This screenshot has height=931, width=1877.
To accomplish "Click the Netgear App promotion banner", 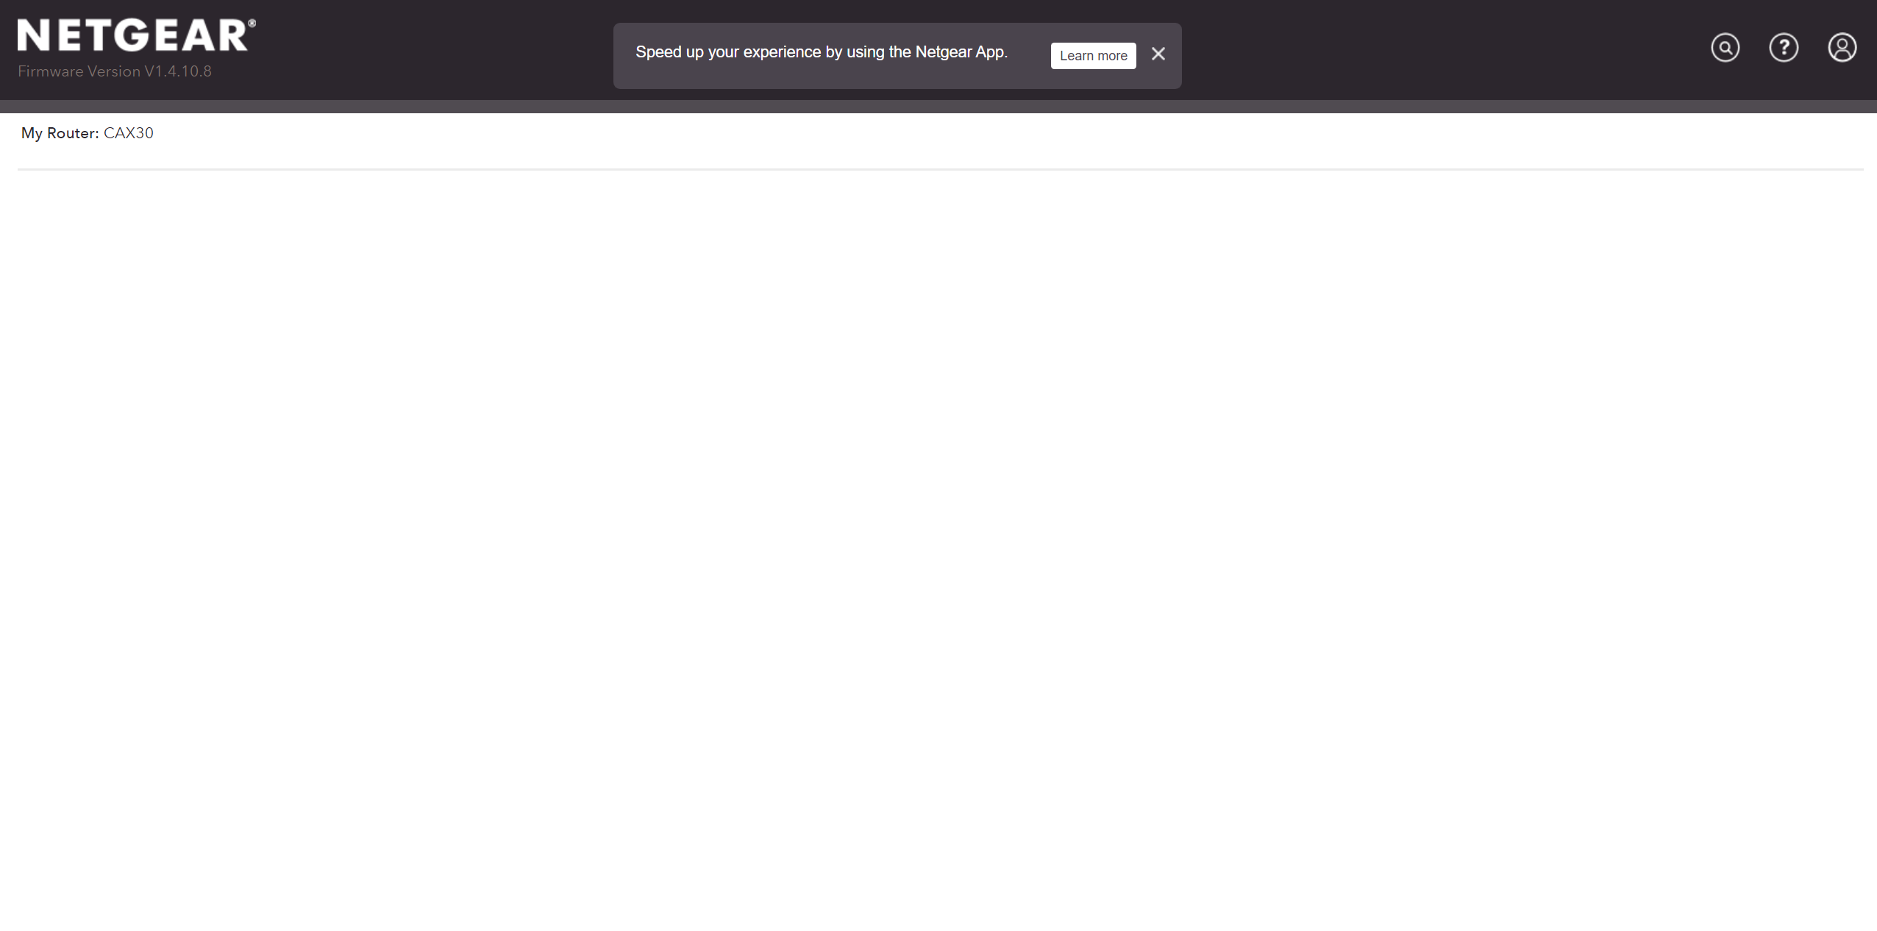I will 822,51.
